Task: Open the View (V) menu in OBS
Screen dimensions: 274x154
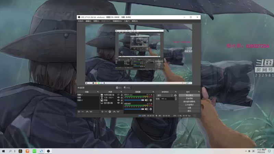Action: pos(96,21)
